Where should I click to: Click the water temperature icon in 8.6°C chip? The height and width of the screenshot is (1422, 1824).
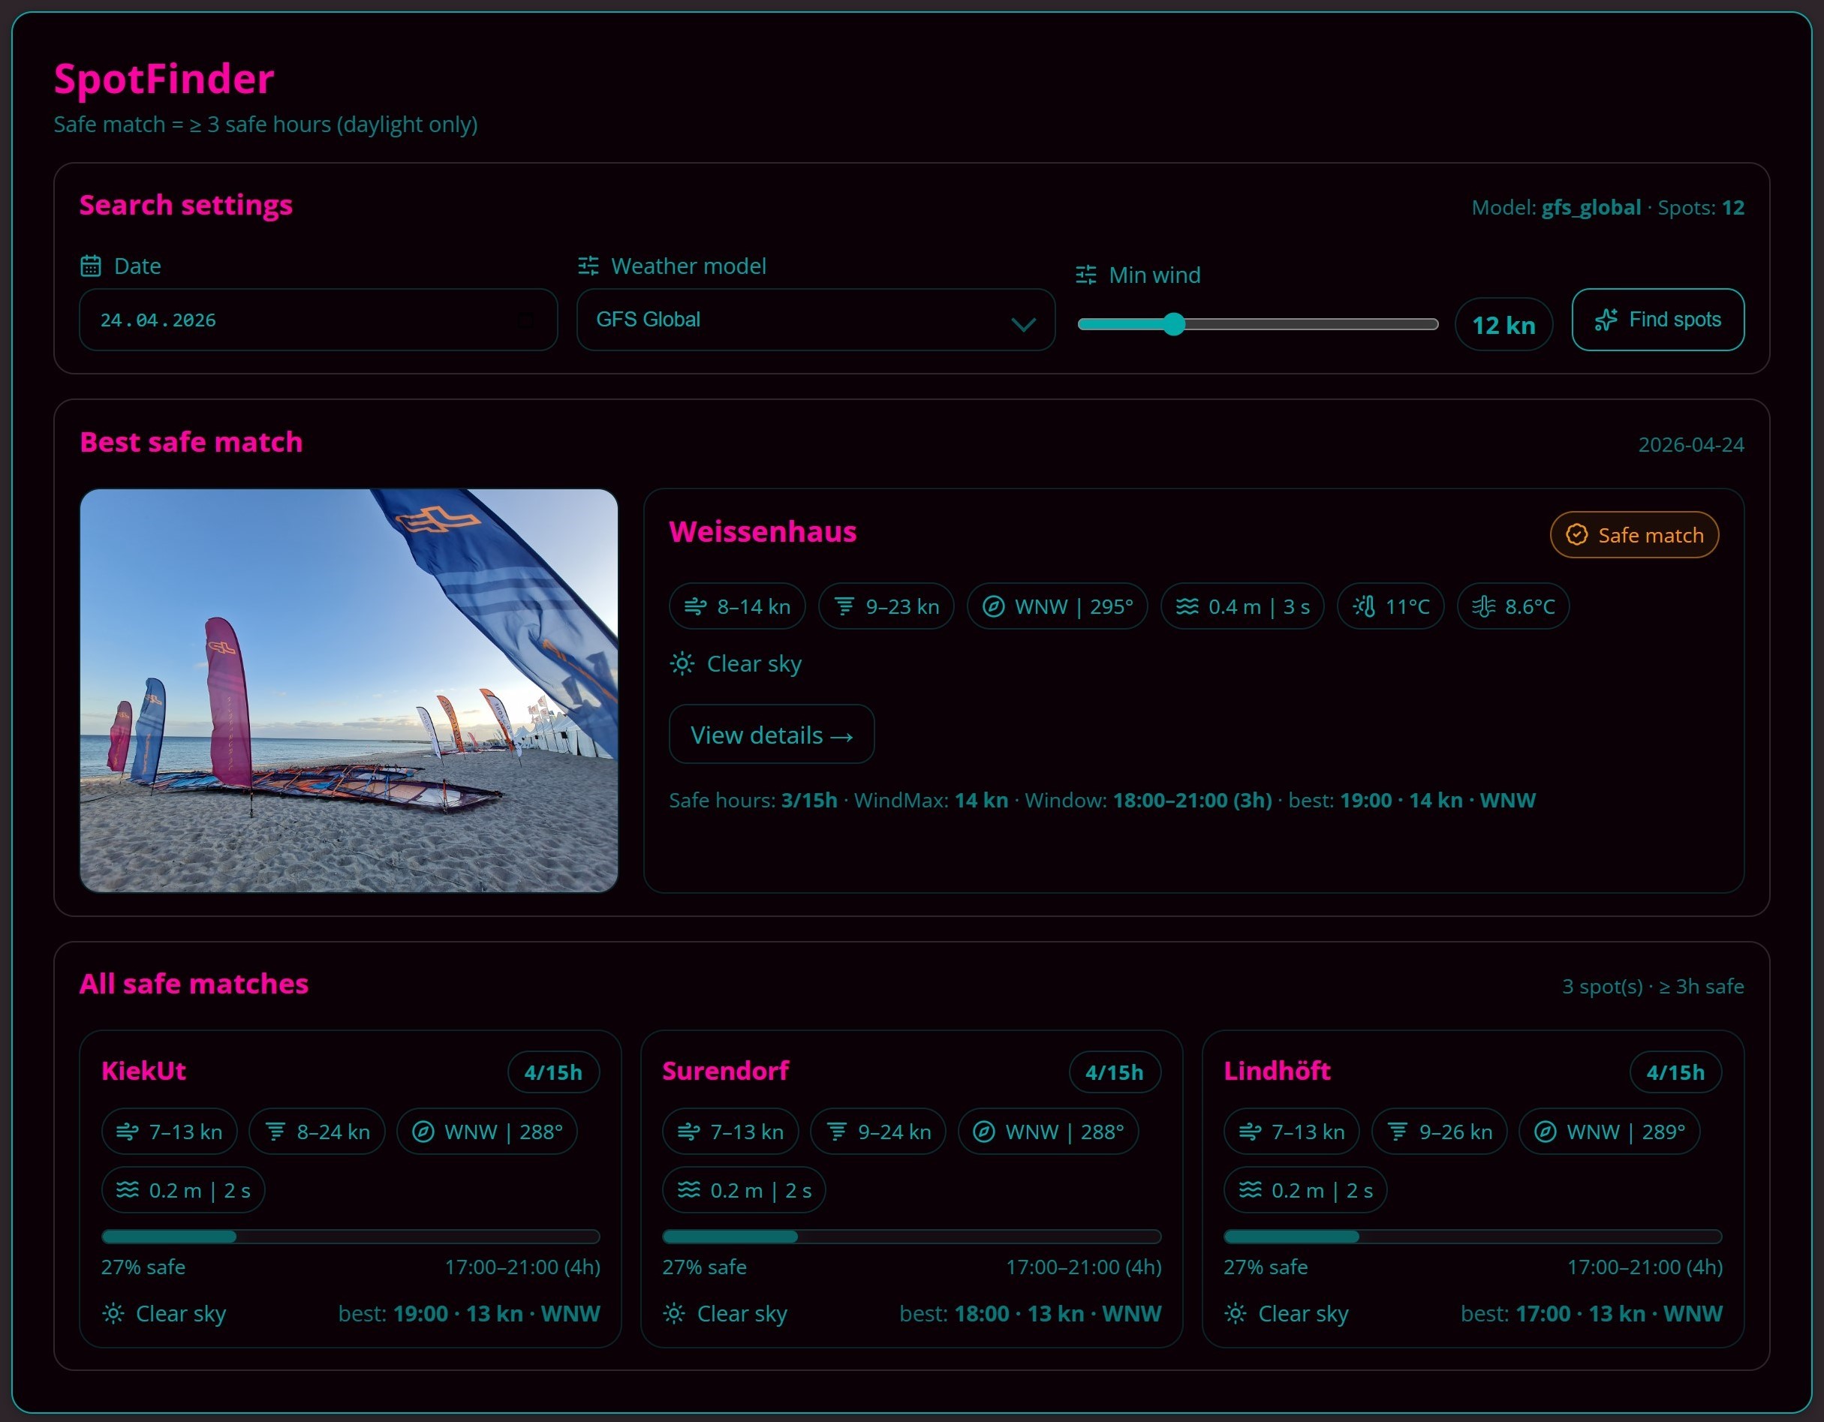tap(1483, 606)
